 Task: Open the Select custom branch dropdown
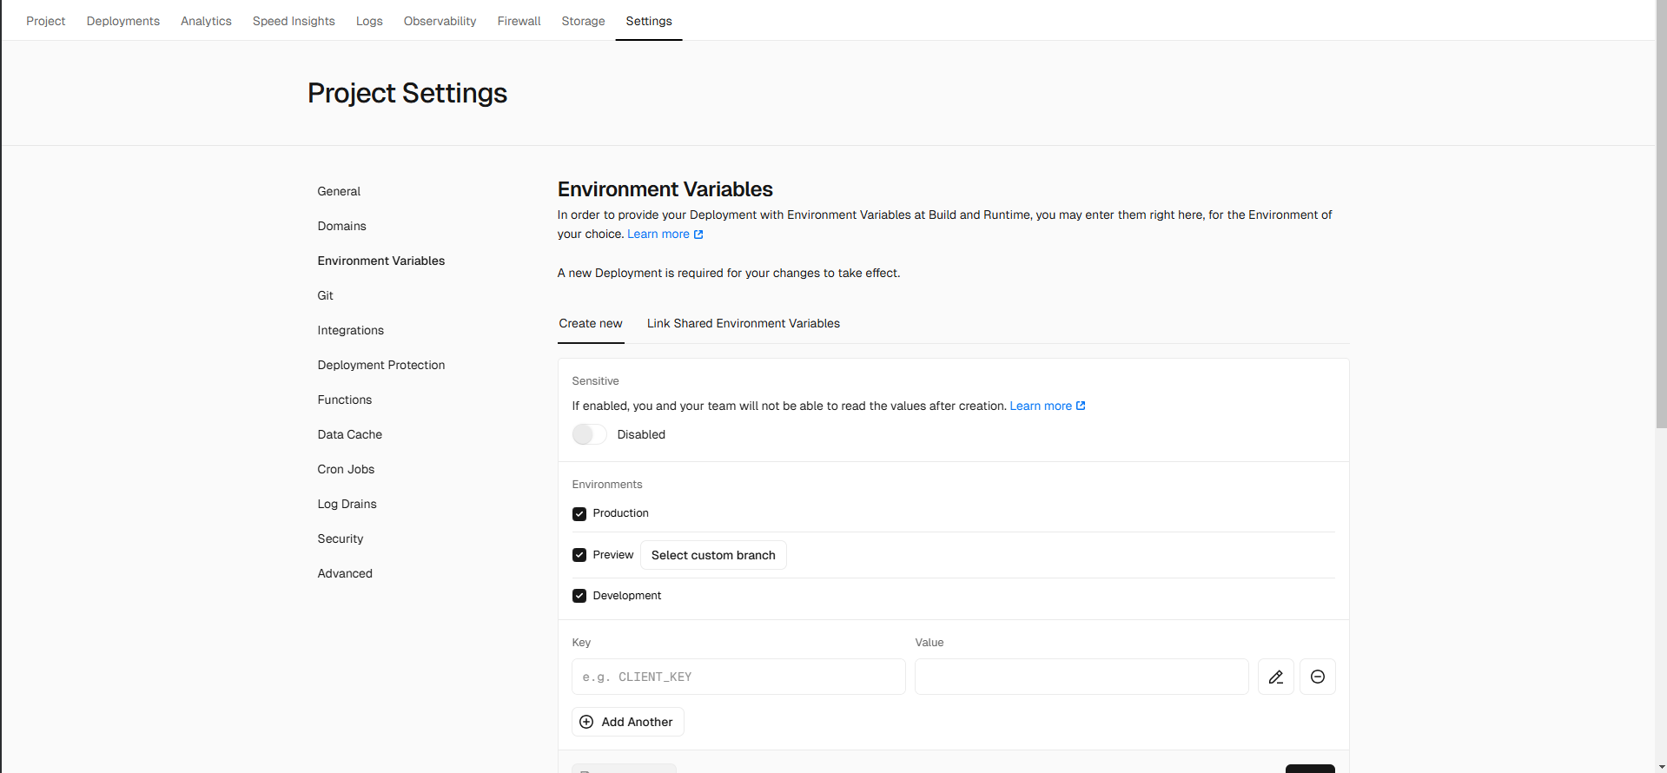tap(713, 555)
